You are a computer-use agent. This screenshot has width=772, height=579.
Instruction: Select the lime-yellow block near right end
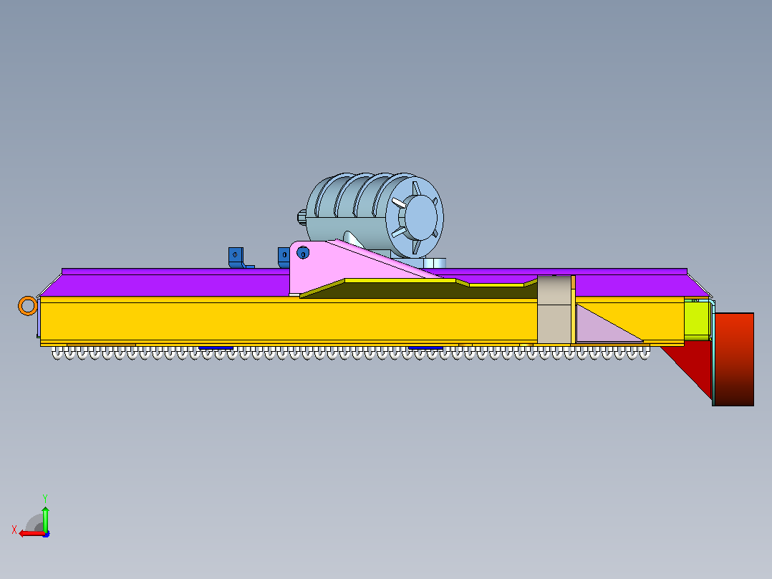pos(697,320)
